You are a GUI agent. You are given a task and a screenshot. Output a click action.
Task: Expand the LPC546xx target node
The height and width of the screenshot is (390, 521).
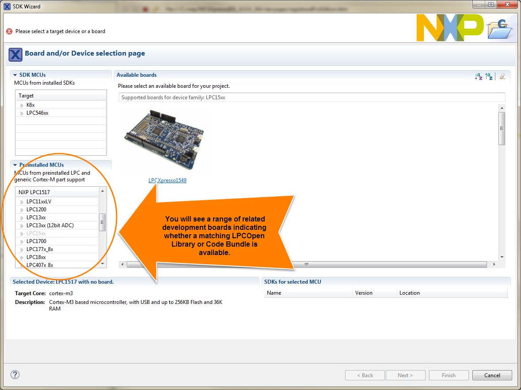tap(22, 113)
